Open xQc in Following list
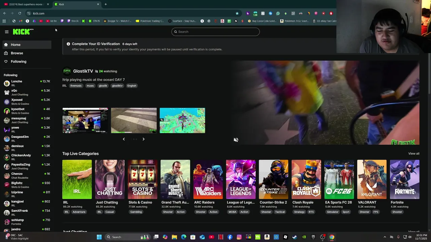Image resolution: width=431 pixels, height=242 pixels. 26,92
